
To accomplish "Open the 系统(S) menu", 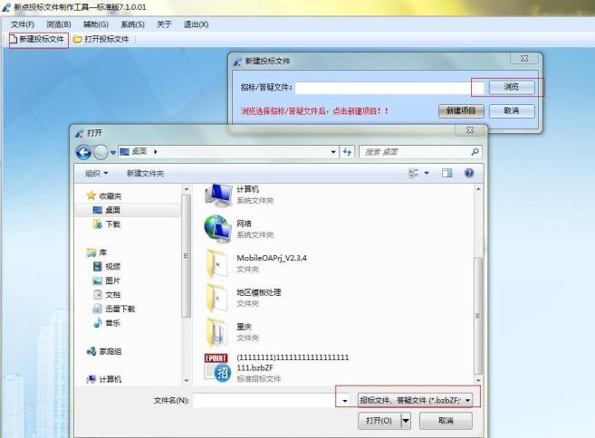I will click(132, 24).
